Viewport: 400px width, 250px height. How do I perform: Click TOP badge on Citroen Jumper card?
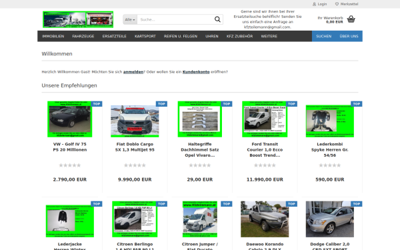pos(227,204)
